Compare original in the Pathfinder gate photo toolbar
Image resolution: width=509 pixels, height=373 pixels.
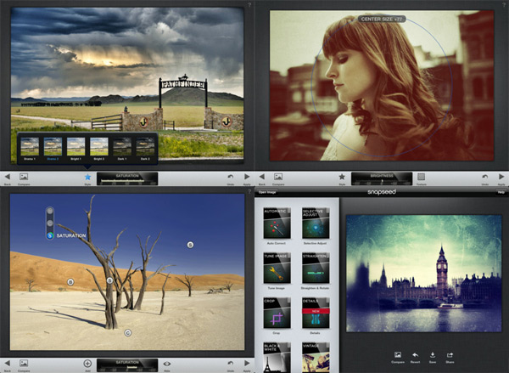coord(24,177)
